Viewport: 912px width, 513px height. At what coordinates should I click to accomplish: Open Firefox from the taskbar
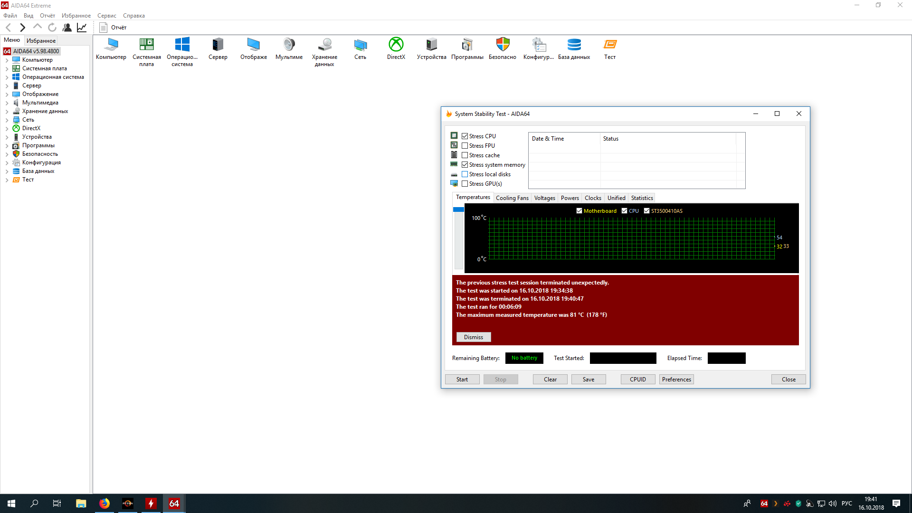tap(104, 503)
